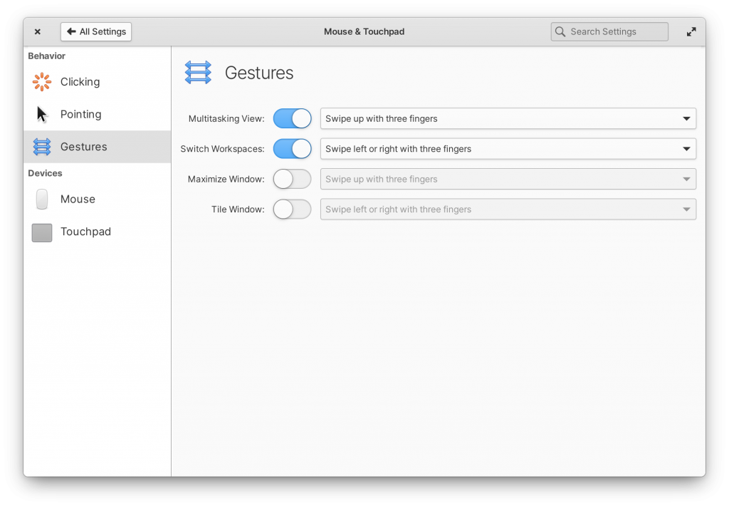Select the Devices sidebar section

pos(45,172)
